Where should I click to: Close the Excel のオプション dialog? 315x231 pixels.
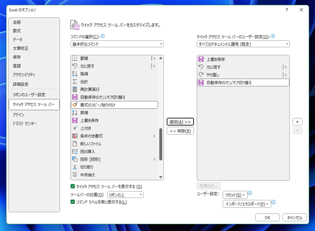301,10
